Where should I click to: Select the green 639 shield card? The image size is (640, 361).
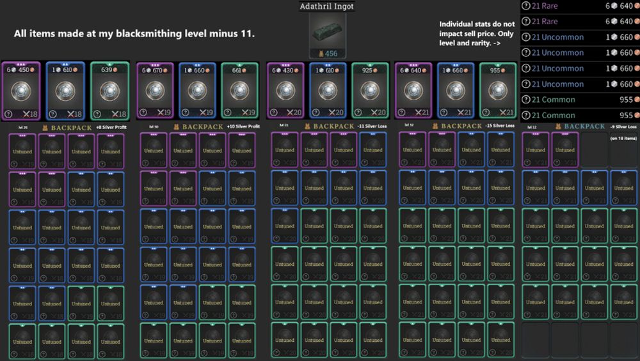tap(109, 91)
